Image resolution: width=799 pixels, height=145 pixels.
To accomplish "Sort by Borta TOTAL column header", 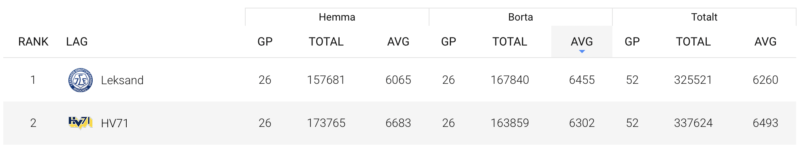I will (510, 41).
